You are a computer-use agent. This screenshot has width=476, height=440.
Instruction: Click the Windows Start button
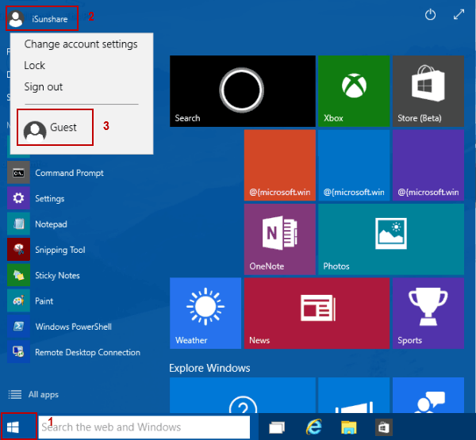click(x=18, y=427)
